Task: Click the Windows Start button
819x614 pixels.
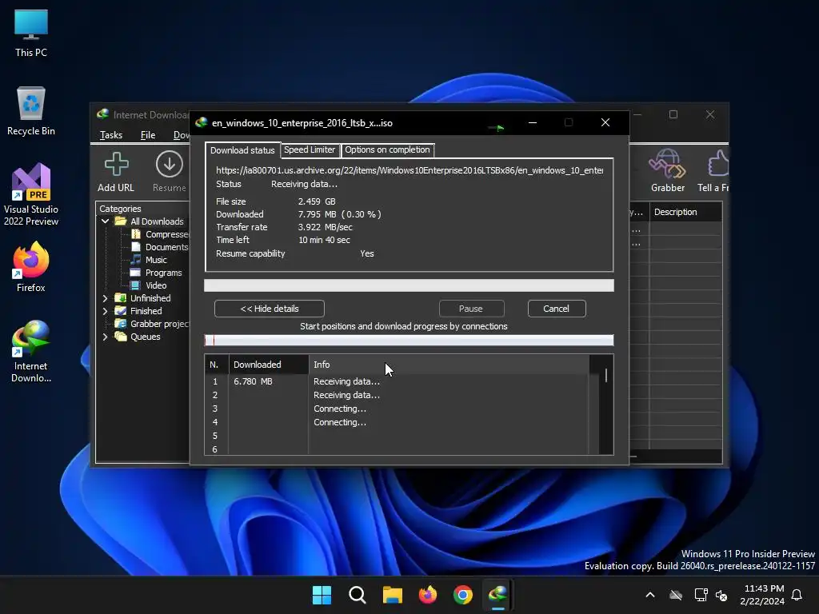Action: [x=322, y=595]
